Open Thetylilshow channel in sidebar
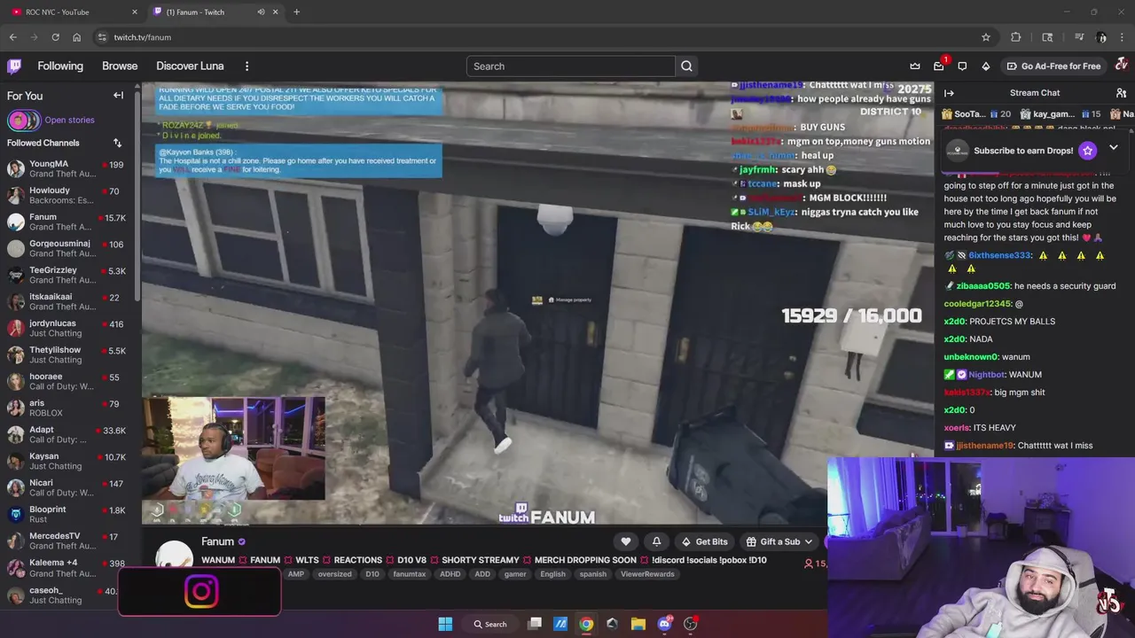The image size is (1135, 638). 68,354
